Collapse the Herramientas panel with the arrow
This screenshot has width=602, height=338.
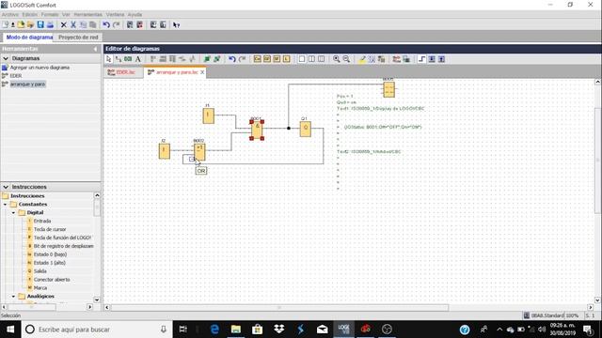[x=95, y=49]
